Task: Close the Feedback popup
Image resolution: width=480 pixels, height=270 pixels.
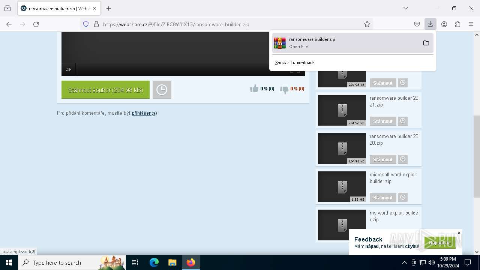Action: (459, 233)
